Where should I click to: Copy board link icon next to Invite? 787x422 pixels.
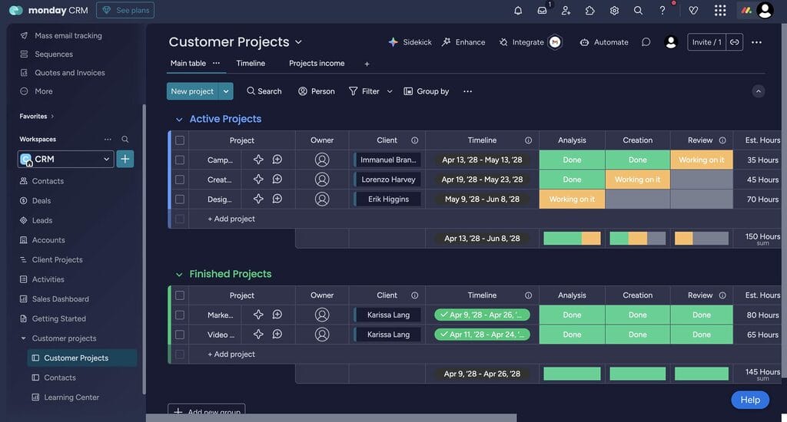(x=735, y=42)
